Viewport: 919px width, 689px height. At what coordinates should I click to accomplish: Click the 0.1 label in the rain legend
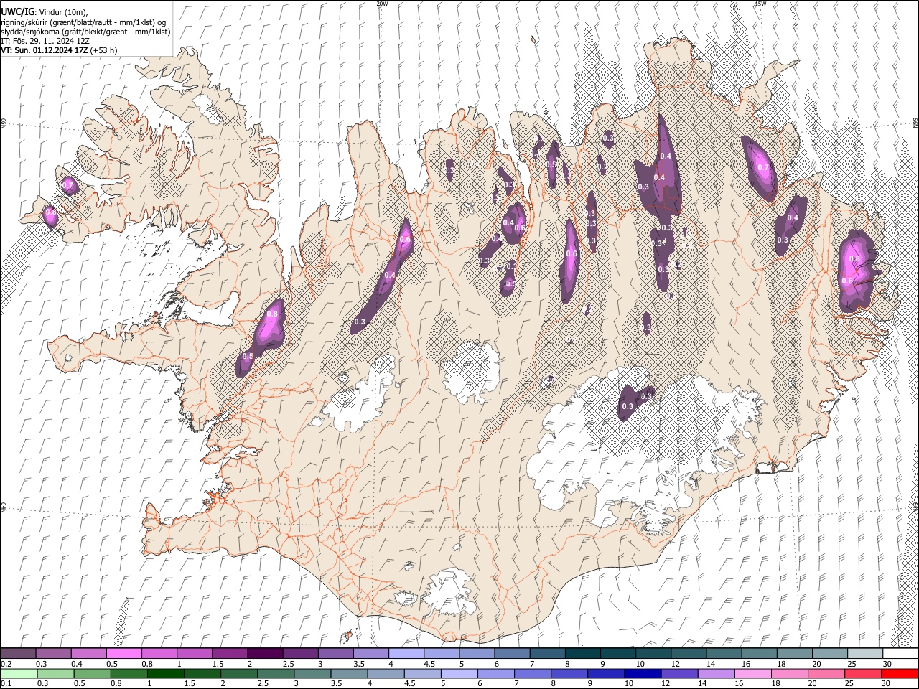click(6, 683)
